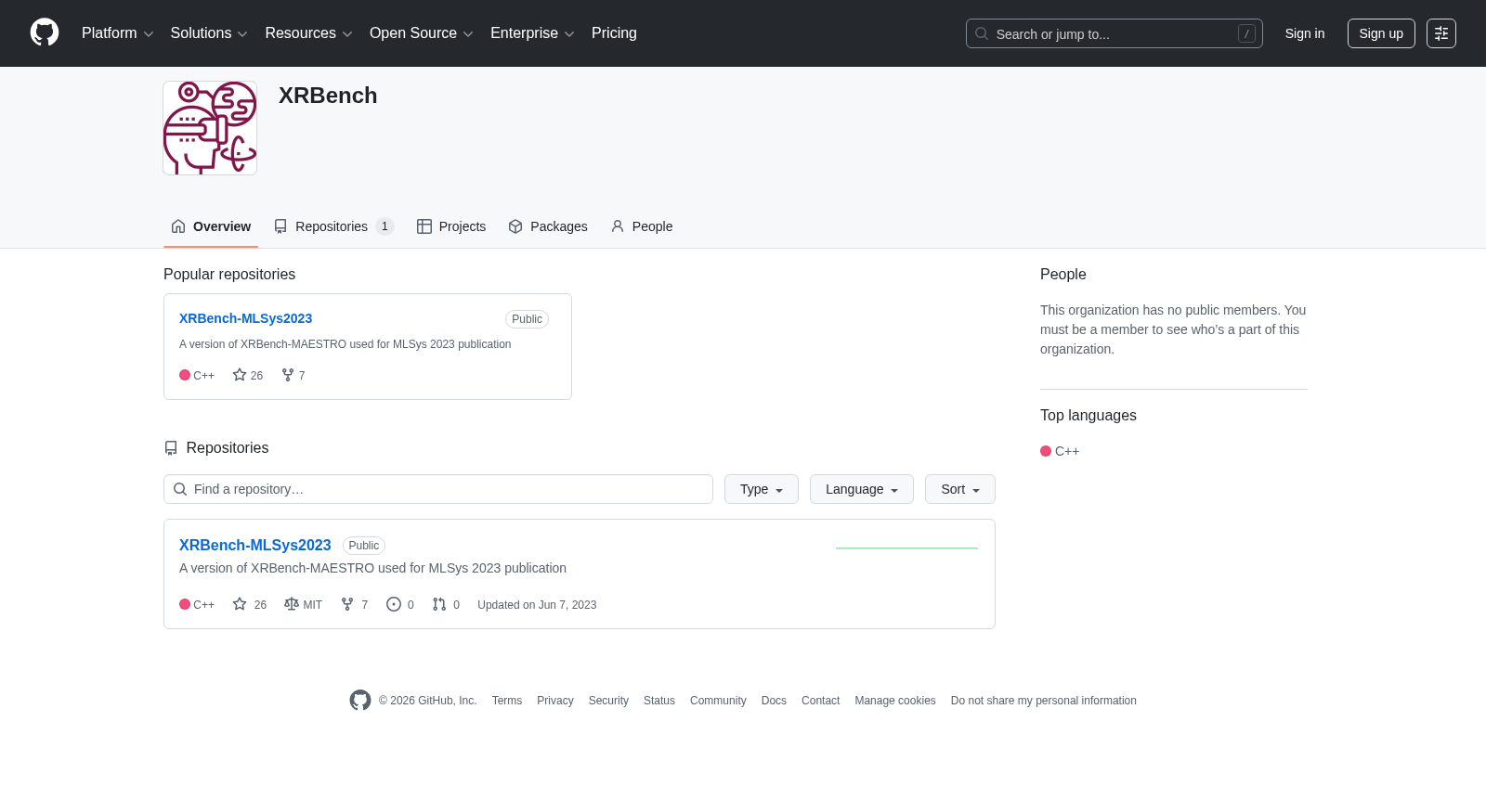Open the Contact footer link
This screenshot has width=1486, height=799.
pyautogui.click(x=820, y=701)
